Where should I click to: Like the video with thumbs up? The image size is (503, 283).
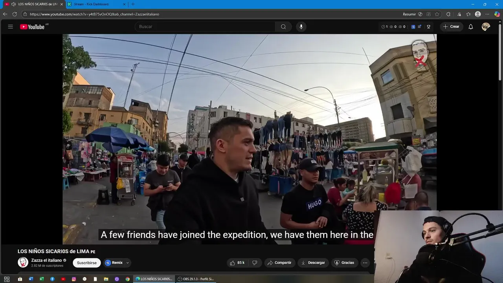[237, 263]
